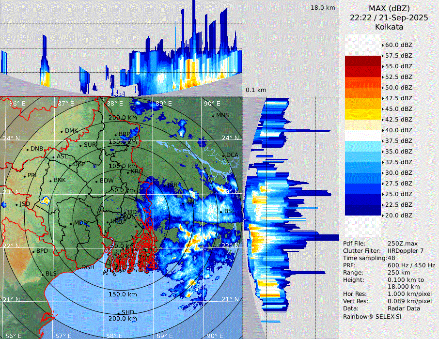
Task: Select the 20.0 dBZ legend label
Action: (x=398, y=215)
